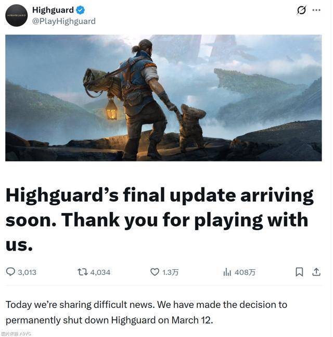333x337 pixels.
Task: Open the view analytics bar-chart icon
Action: coord(227,272)
